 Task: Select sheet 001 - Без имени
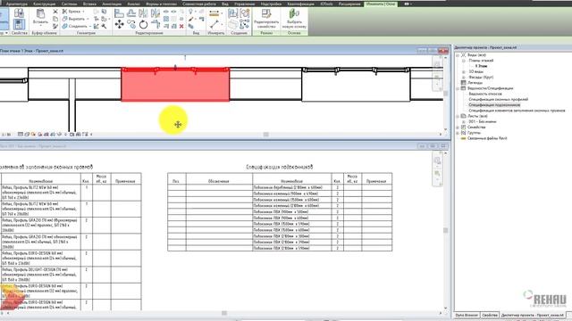point(483,121)
